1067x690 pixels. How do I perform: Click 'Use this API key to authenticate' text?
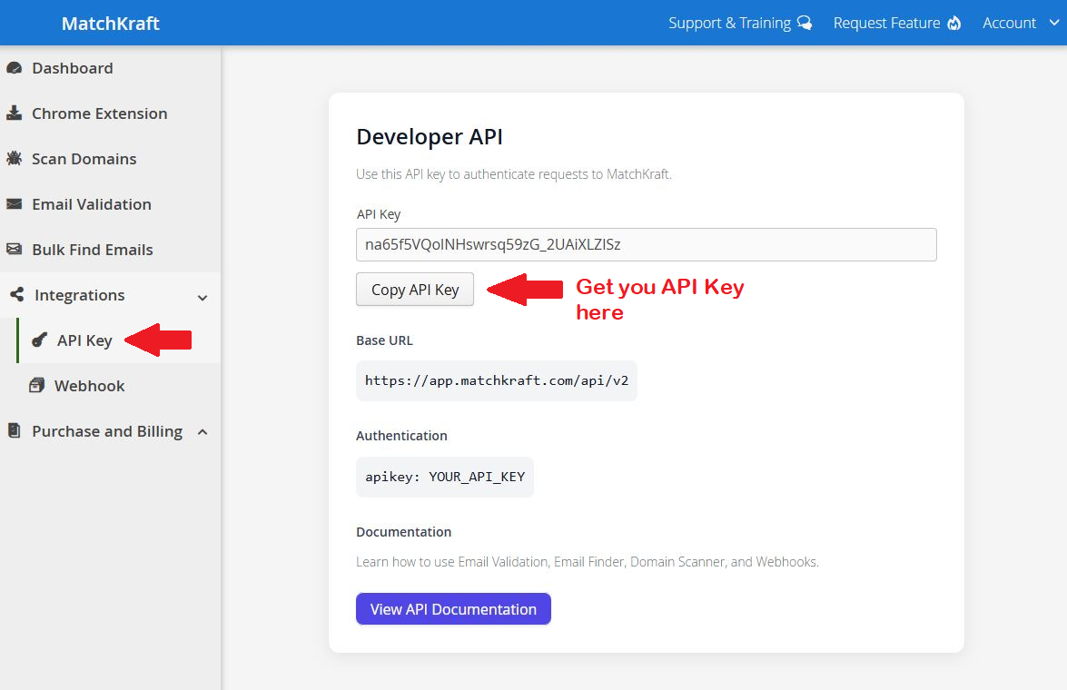tap(514, 174)
